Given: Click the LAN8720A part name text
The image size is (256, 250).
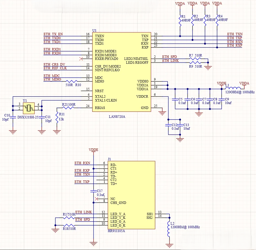Looking at the screenshot, I should (x=117, y=117).
